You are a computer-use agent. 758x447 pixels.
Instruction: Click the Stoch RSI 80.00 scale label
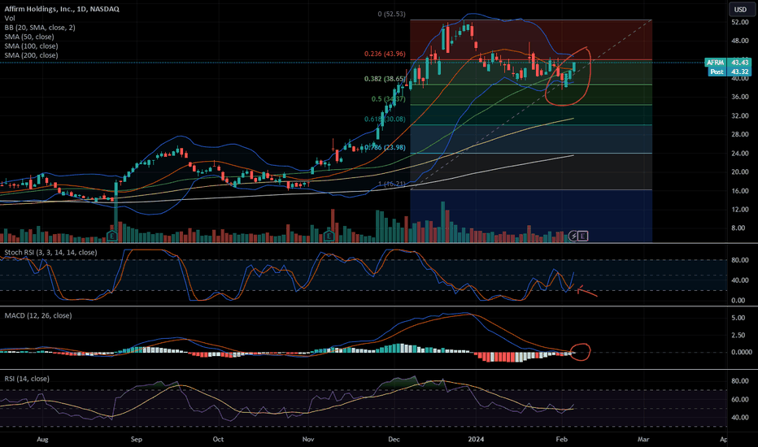[740, 260]
